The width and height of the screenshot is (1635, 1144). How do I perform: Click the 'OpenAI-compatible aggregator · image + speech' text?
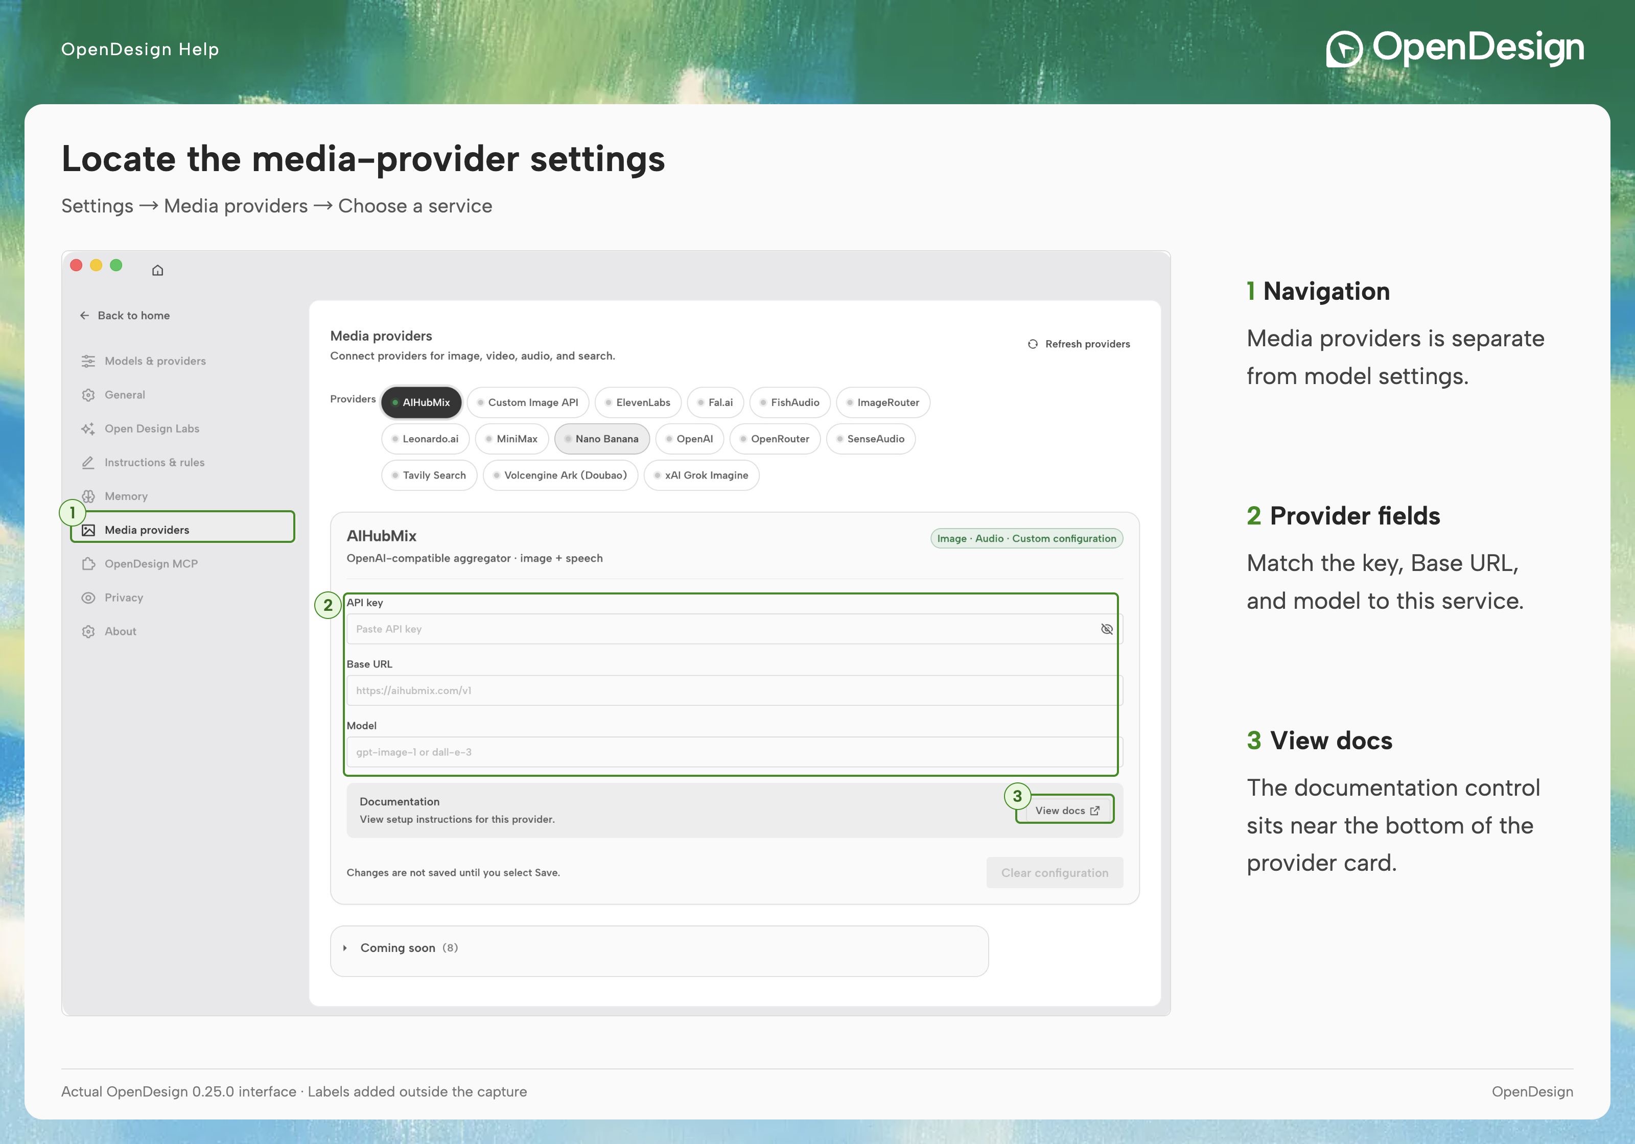pos(474,559)
